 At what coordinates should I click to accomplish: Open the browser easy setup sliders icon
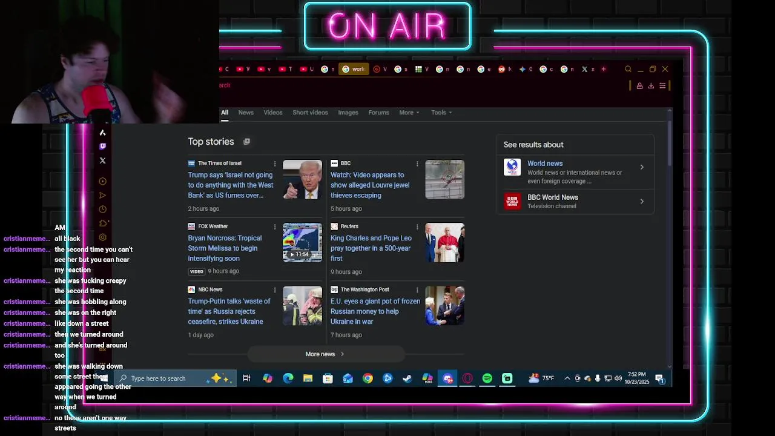click(662, 85)
